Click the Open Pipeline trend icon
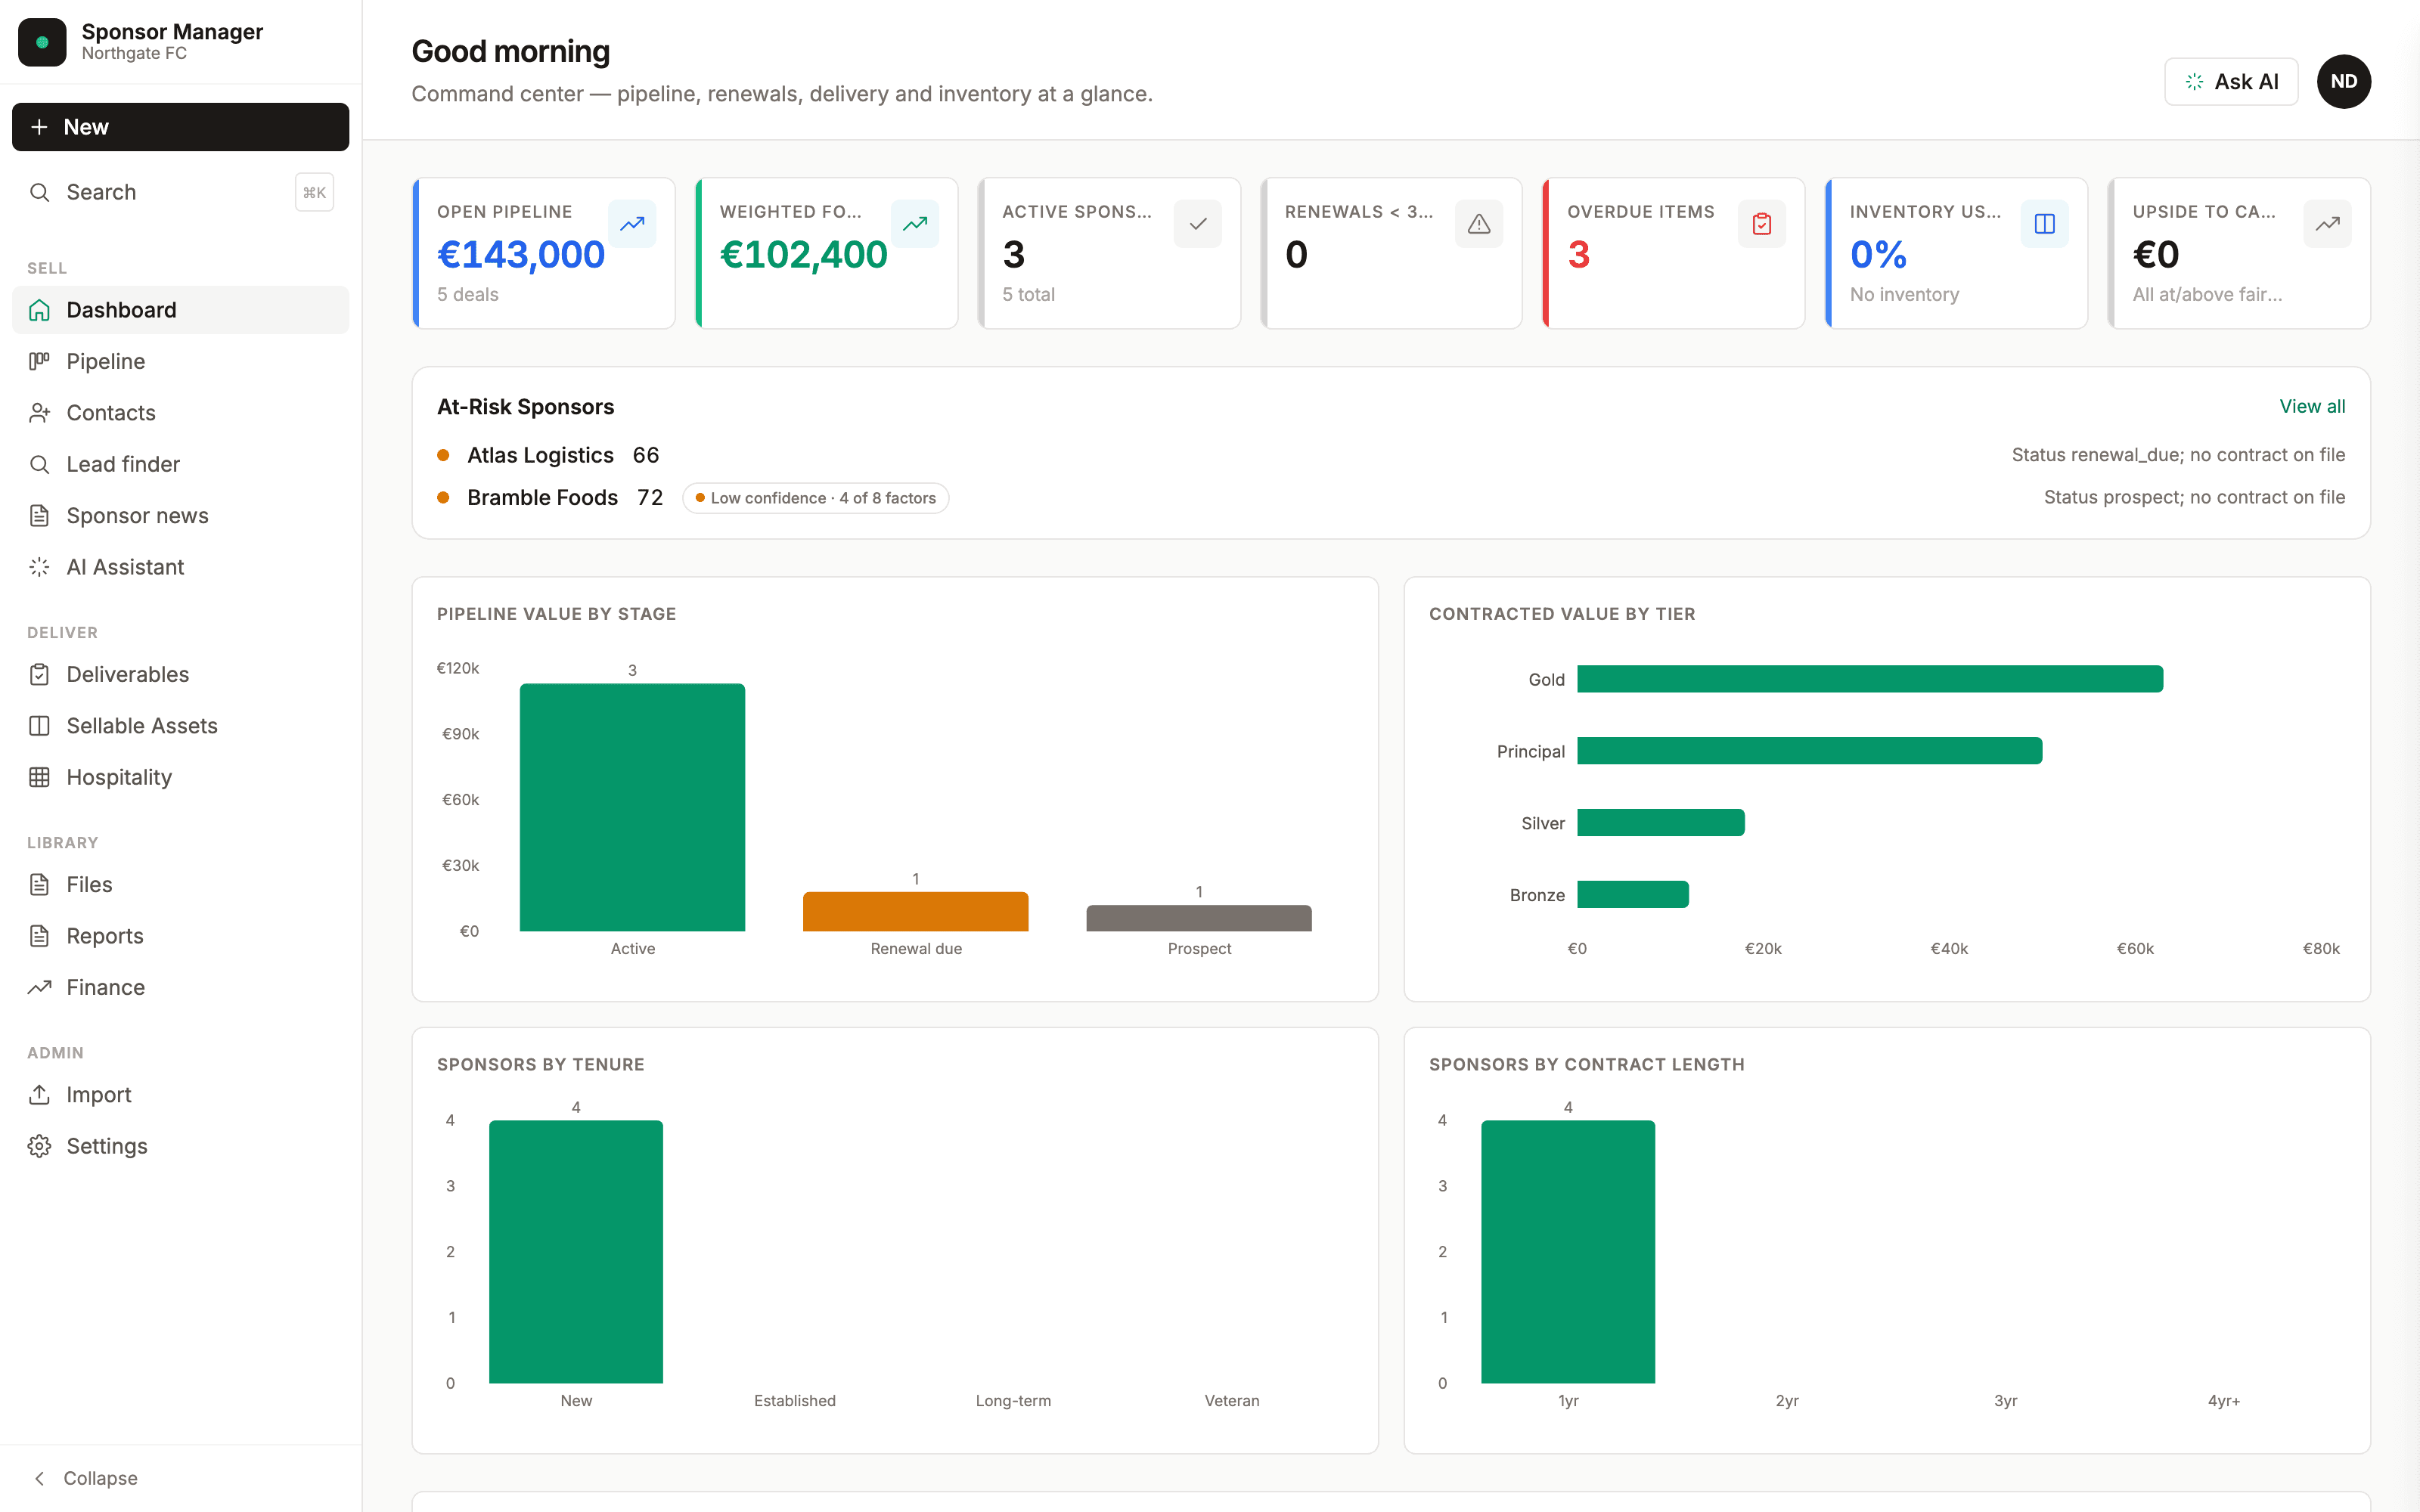The width and height of the screenshot is (2420, 1512). coord(632,224)
